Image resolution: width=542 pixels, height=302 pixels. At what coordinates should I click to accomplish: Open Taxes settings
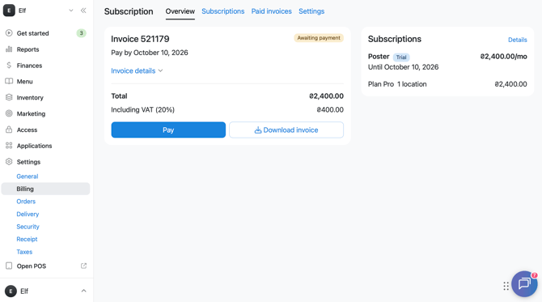24,252
